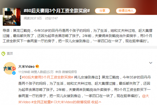The image size is (157, 105).
Task: Open the 大米Video profile avatar
Action: click(10, 68)
